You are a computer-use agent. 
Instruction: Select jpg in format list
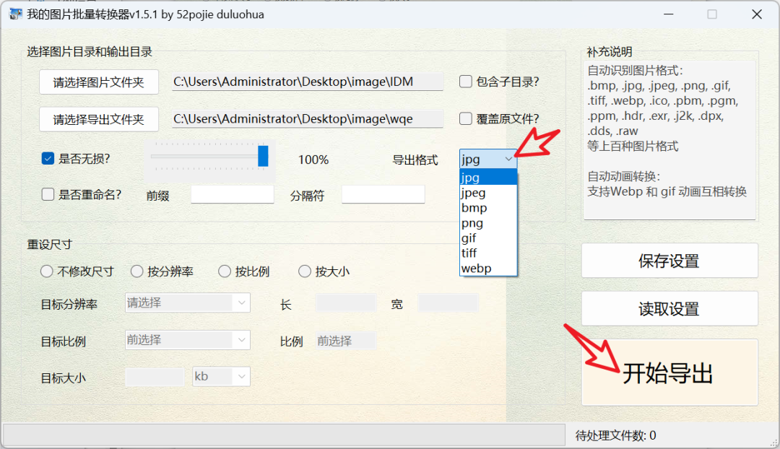coord(488,178)
